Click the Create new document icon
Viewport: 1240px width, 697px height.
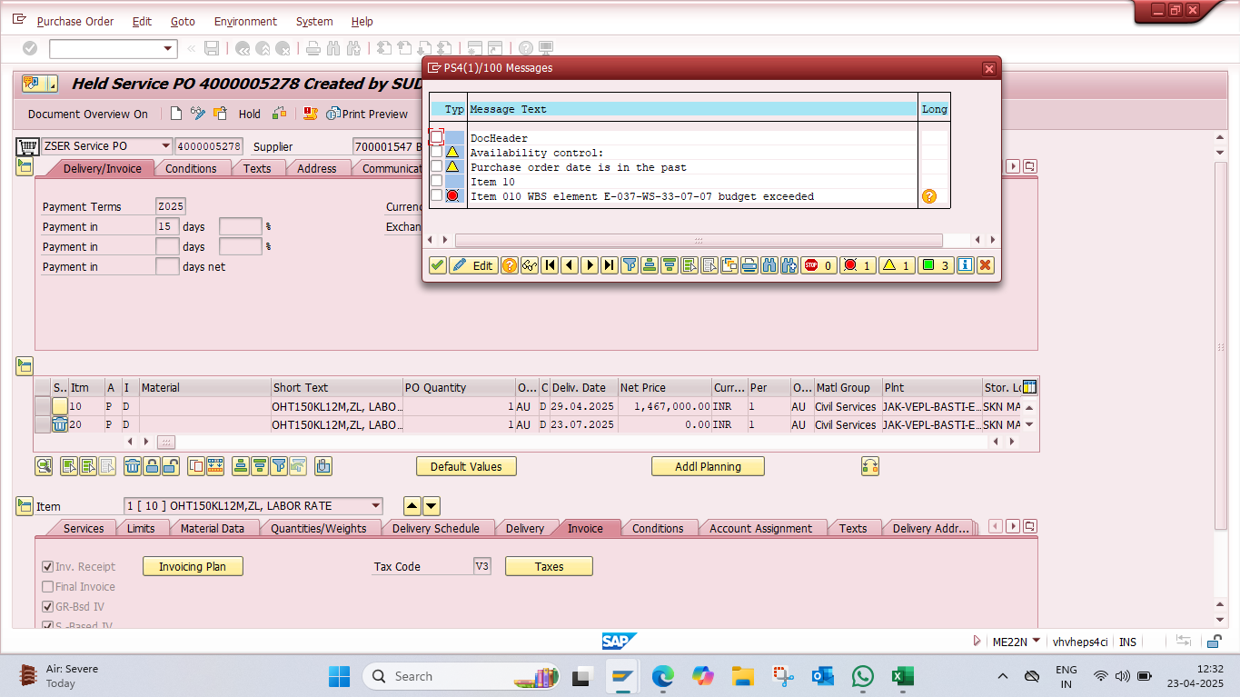click(x=176, y=114)
